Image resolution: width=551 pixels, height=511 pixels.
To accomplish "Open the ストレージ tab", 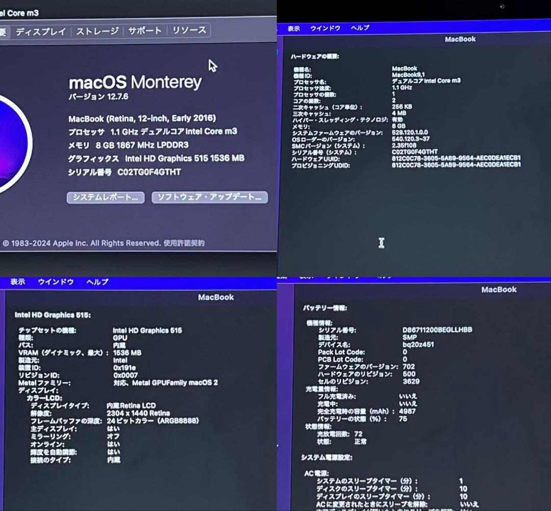I will (x=97, y=31).
